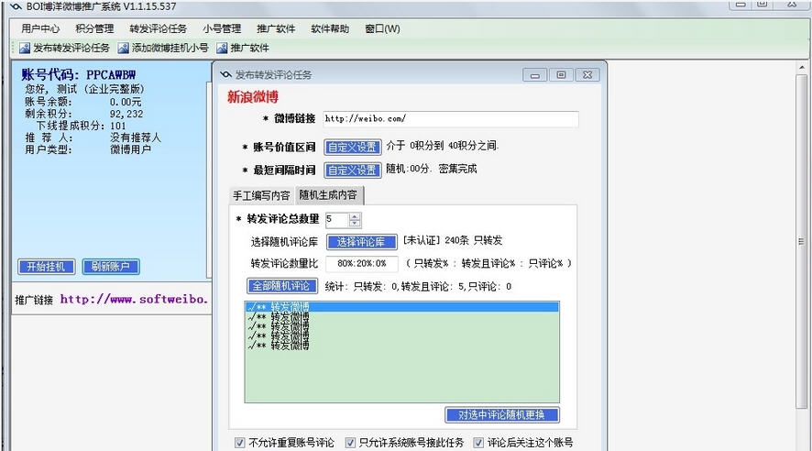Click the [未认证] 240条 只转发 text

453,240
